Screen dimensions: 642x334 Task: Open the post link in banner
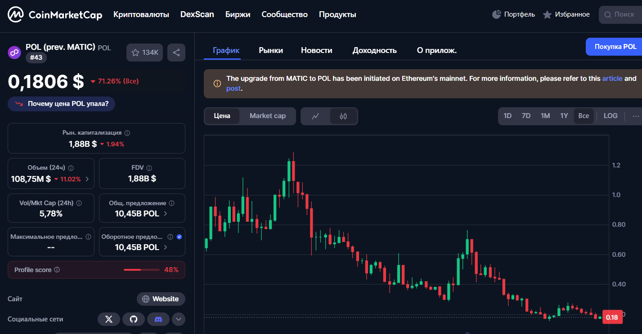(x=233, y=88)
